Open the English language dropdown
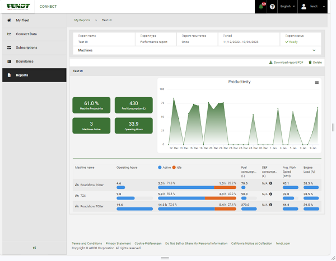The width and height of the screenshot is (336, 261). click(x=288, y=7)
